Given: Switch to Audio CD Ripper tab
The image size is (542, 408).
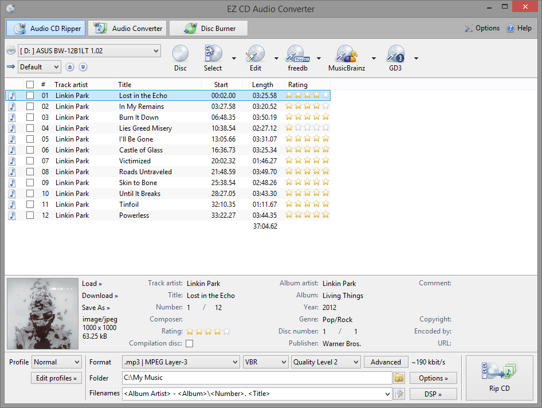Looking at the screenshot, I should tap(46, 28).
